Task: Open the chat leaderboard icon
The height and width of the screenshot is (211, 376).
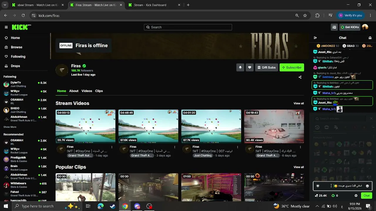Action: pos(370,38)
